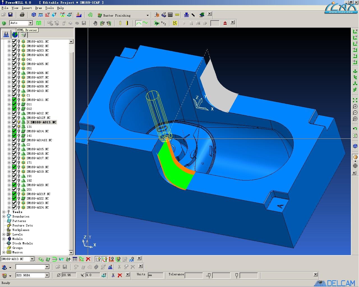Toggle checkbox for toolpath C1
The image size is (359, 287).
coord(14,95)
